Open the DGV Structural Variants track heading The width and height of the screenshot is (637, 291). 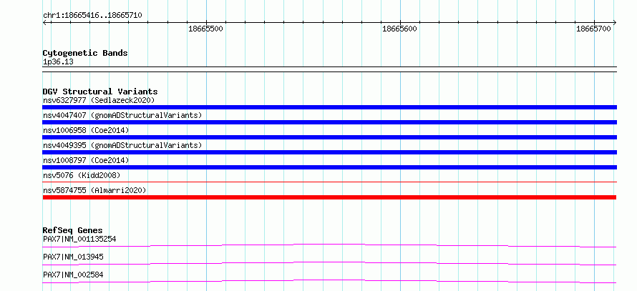100,92
